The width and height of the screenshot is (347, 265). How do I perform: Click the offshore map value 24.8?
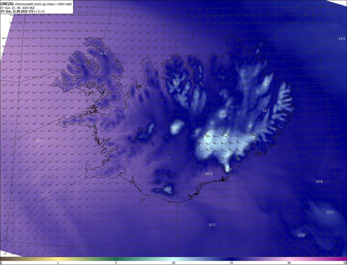[x=39, y=140]
